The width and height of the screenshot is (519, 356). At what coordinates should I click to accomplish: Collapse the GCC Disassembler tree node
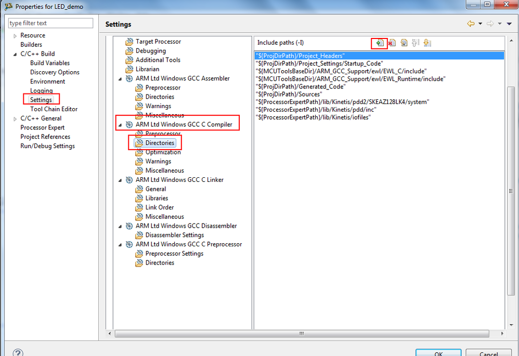point(120,226)
